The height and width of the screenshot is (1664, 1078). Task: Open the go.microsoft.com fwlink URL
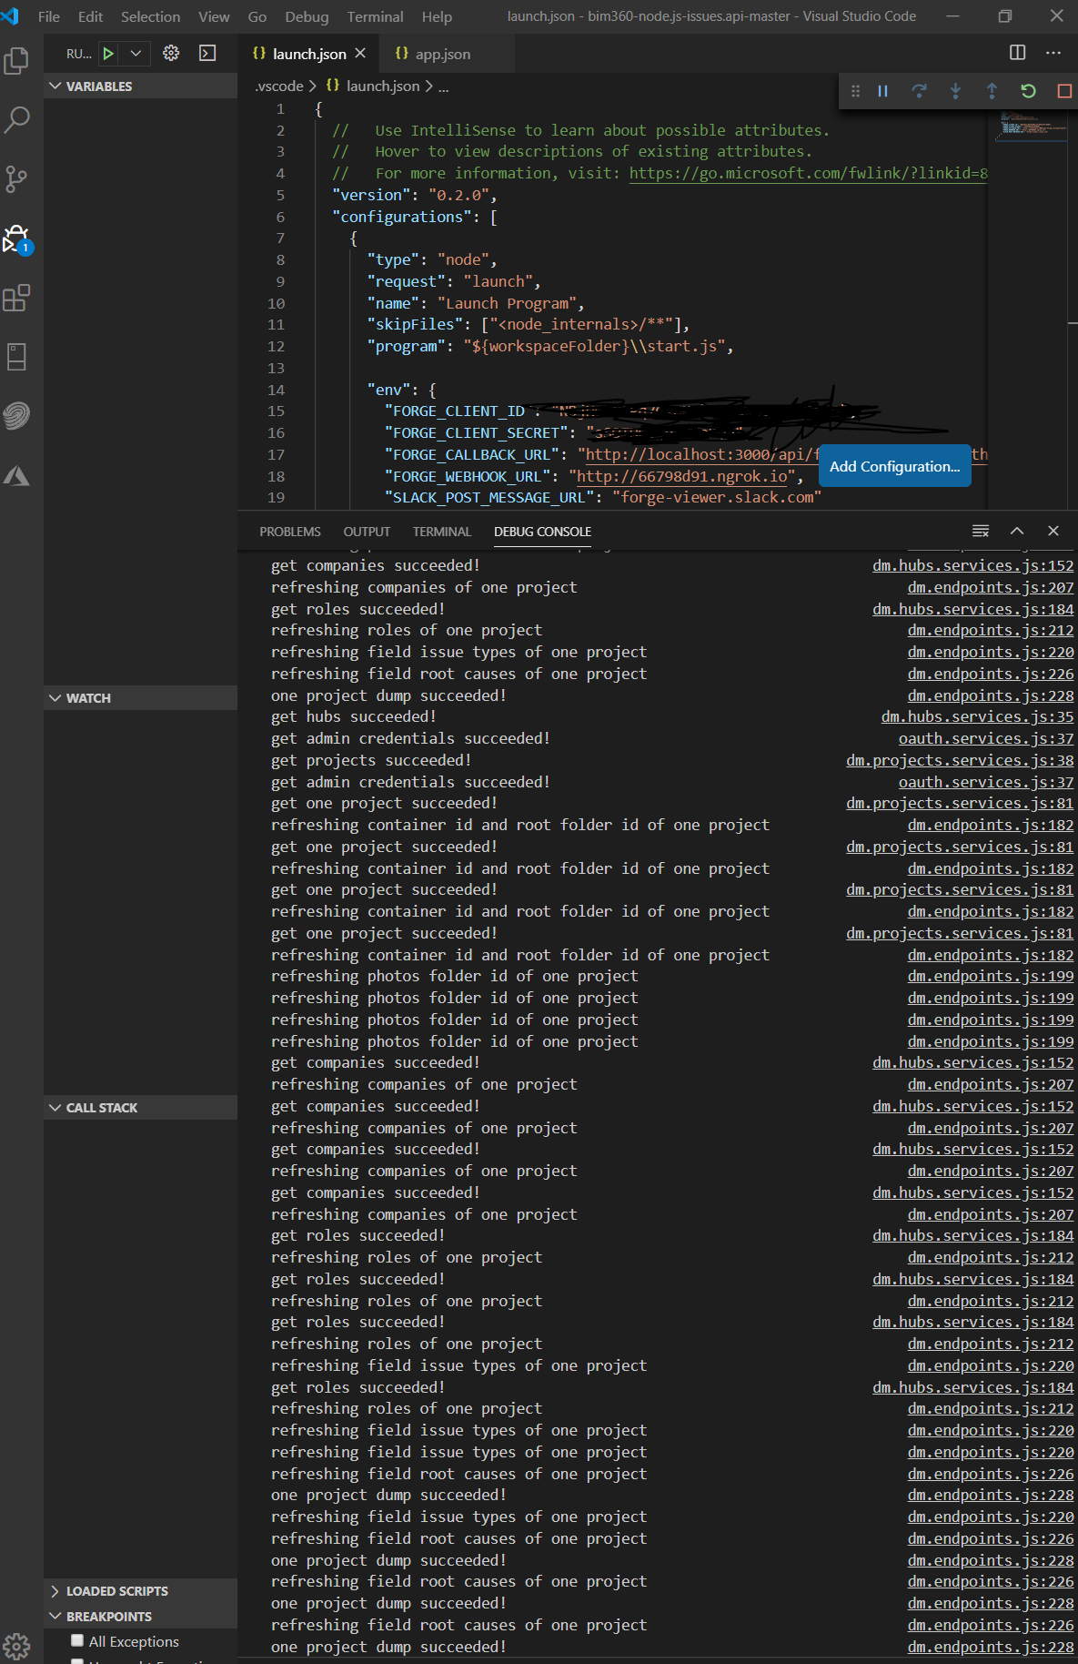[x=808, y=173]
